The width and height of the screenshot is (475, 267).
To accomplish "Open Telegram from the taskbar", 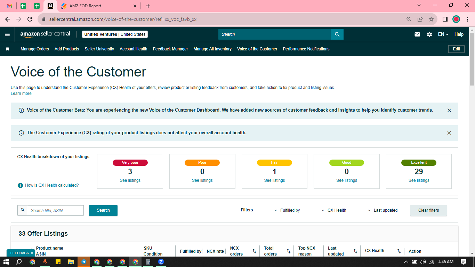I will 84,262.
